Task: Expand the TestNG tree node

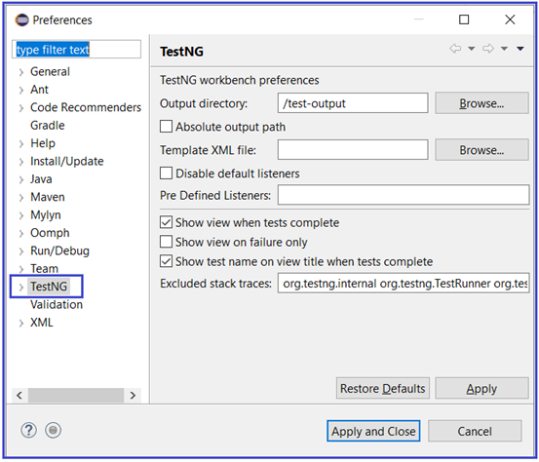Action: [21, 287]
